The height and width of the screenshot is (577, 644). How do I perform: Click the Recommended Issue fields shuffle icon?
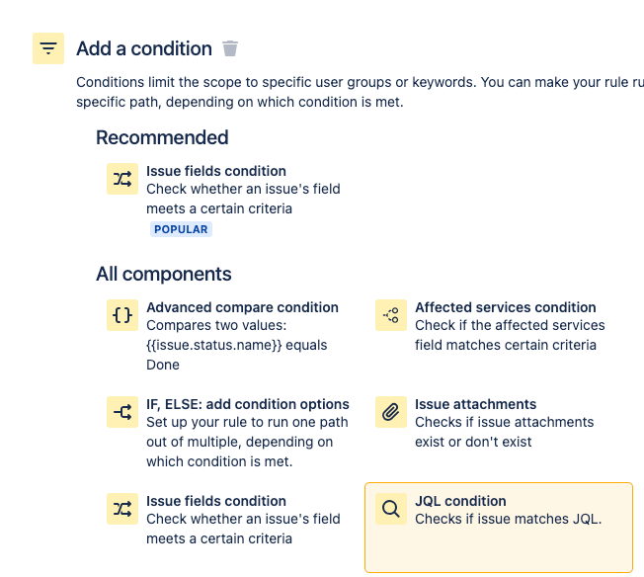pos(122,179)
